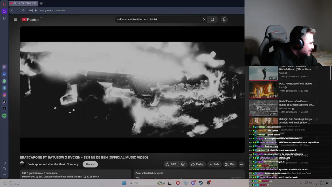Open Discord from the Windows taskbar
Image resolution: width=332 pixels, height=187 pixels.
193,183
